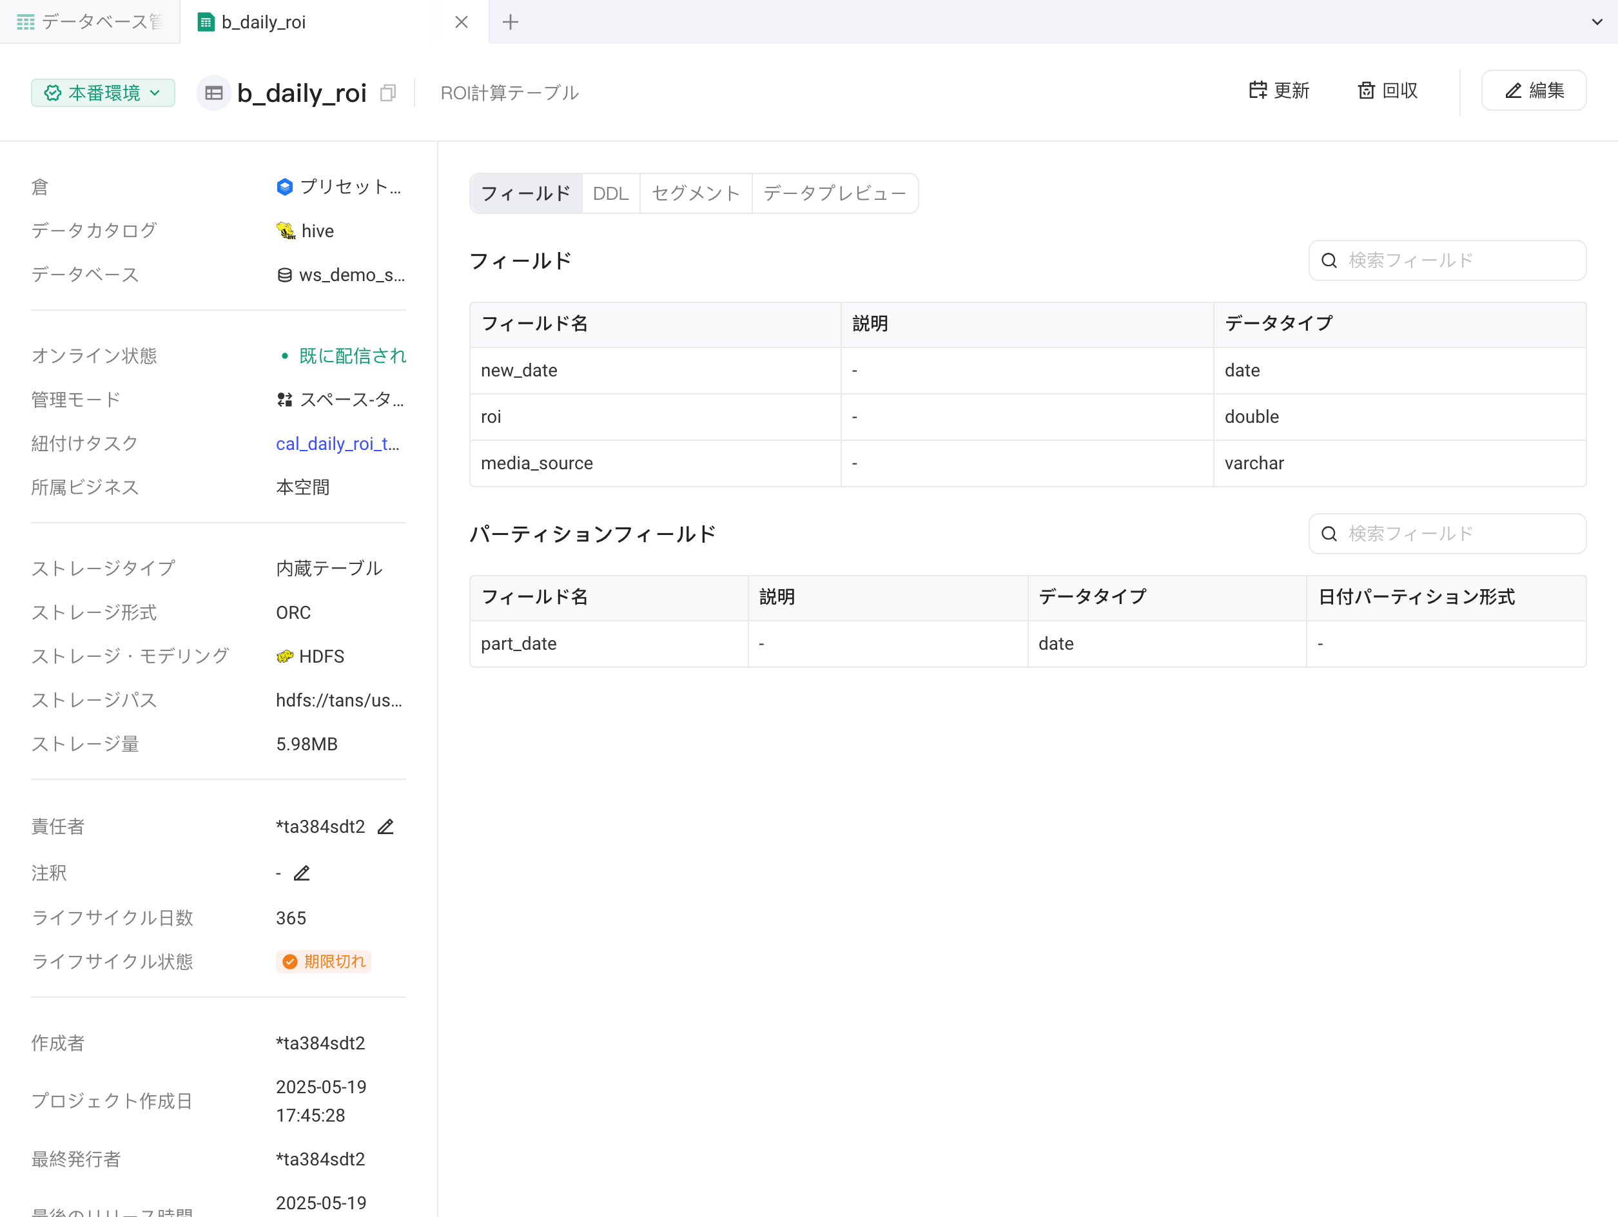Switch to the DDL tab
The height and width of the screenshot is (1217, 1618).
[x=610, y=193]
